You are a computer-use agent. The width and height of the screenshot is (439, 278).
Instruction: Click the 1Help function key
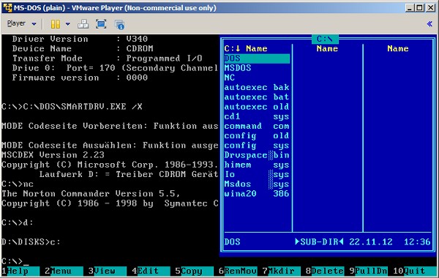[20, 271]
